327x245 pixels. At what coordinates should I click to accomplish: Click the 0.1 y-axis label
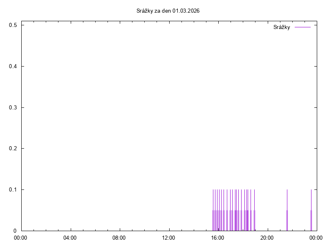[x=13, y=190]
